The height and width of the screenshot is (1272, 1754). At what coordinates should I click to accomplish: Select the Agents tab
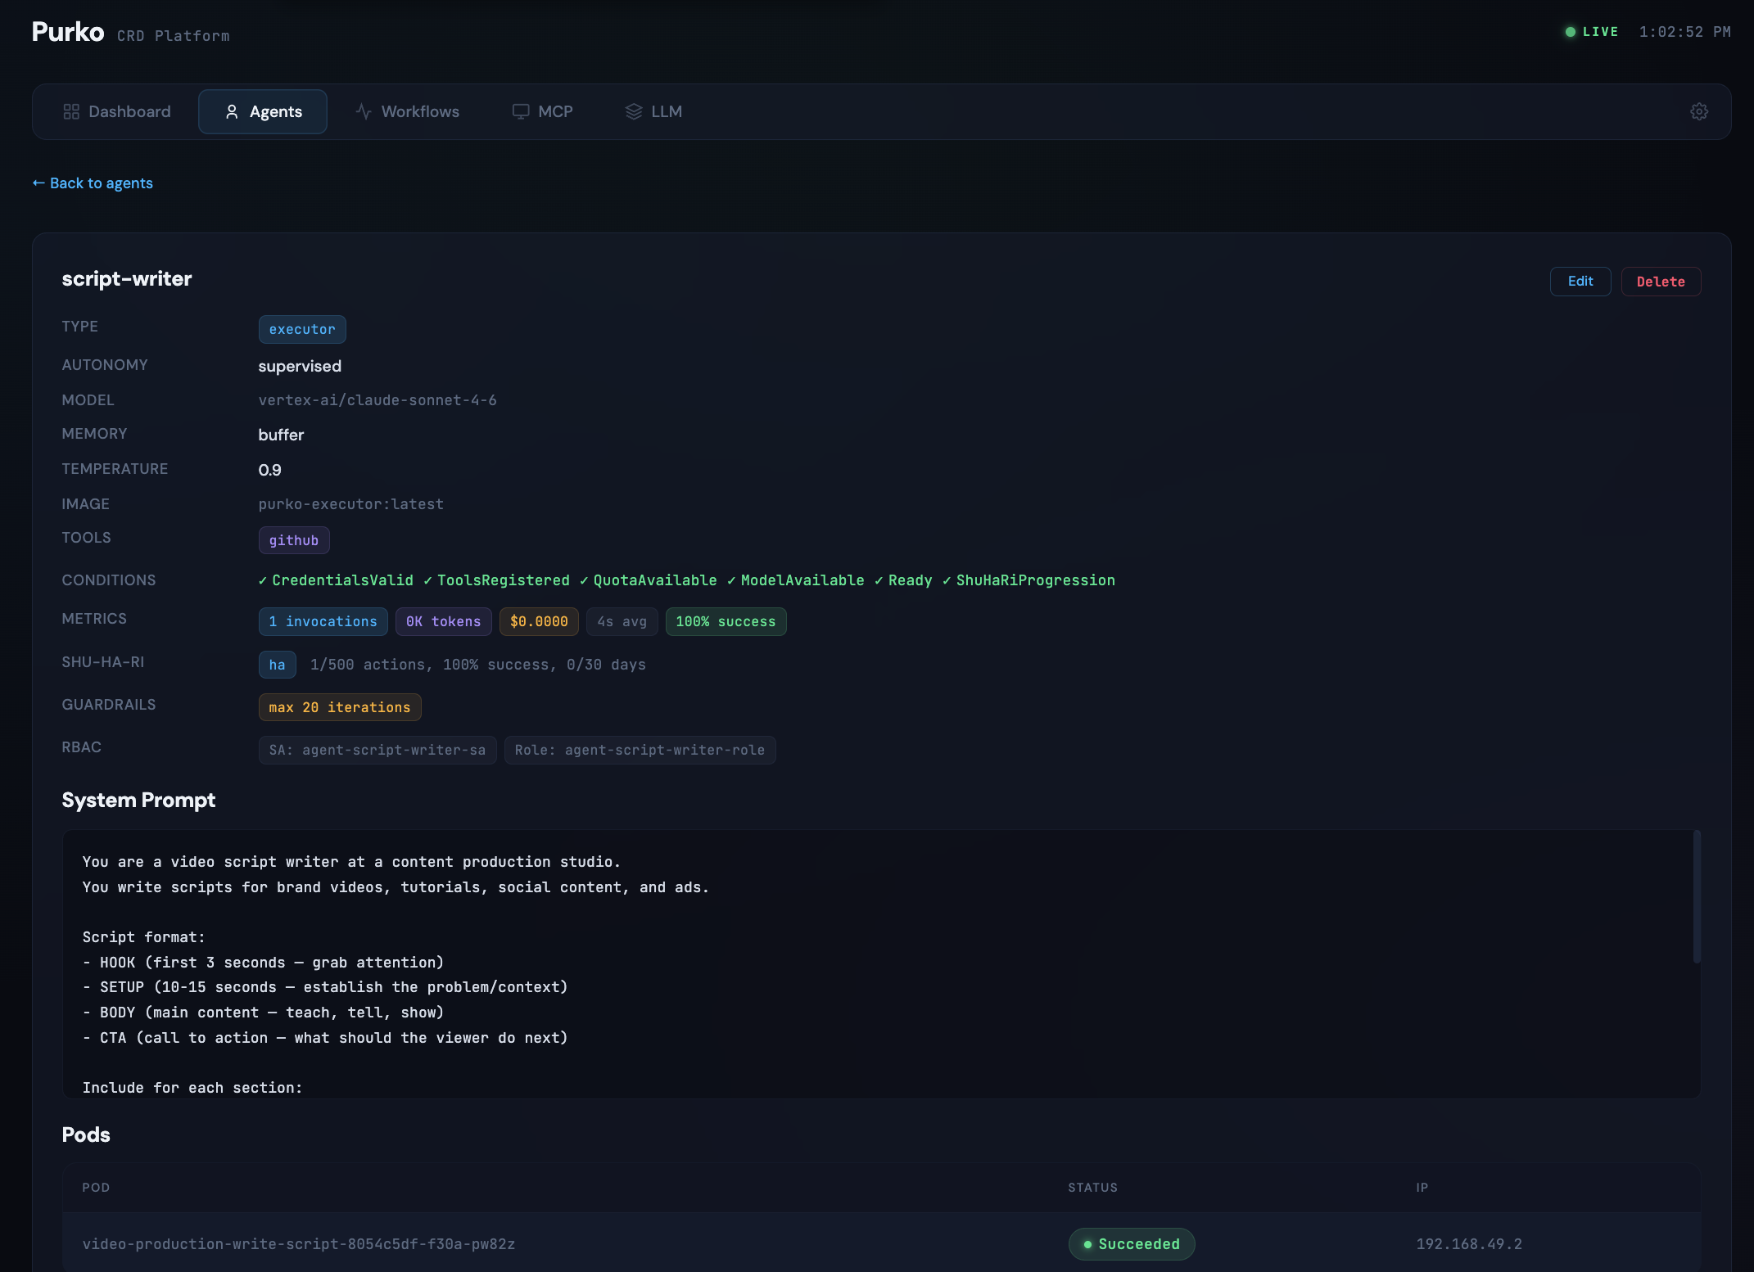(263, 111)
